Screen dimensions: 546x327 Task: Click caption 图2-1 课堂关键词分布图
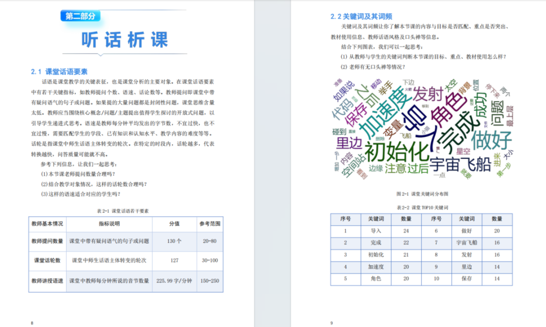(422, 194)
